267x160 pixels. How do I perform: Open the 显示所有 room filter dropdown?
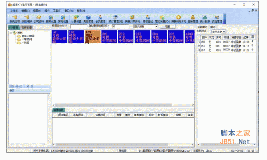(x=156, y=27)
